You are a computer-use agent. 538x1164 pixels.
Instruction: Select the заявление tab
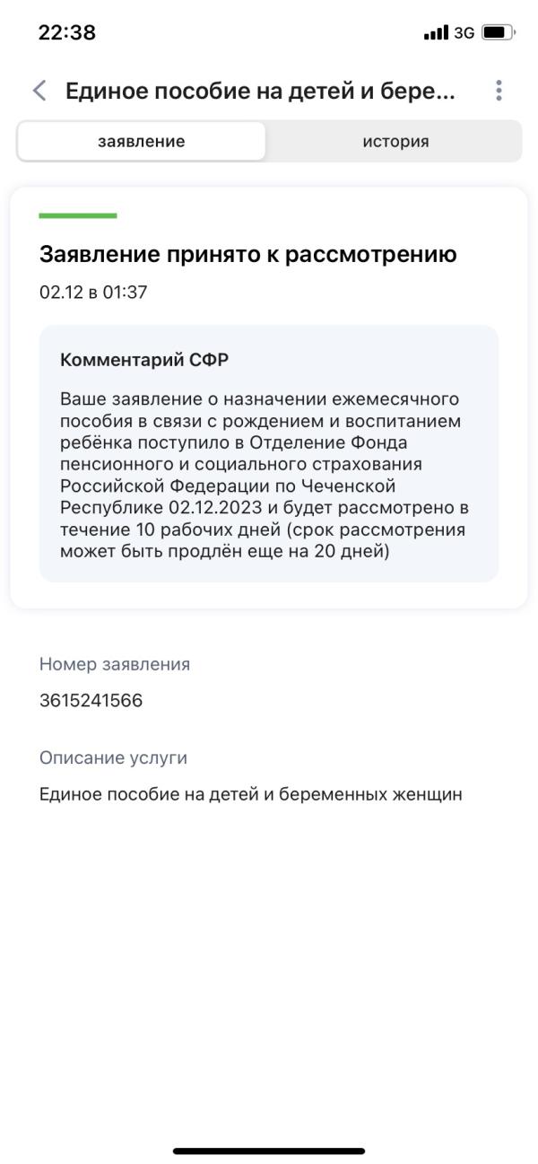point(142,142)
